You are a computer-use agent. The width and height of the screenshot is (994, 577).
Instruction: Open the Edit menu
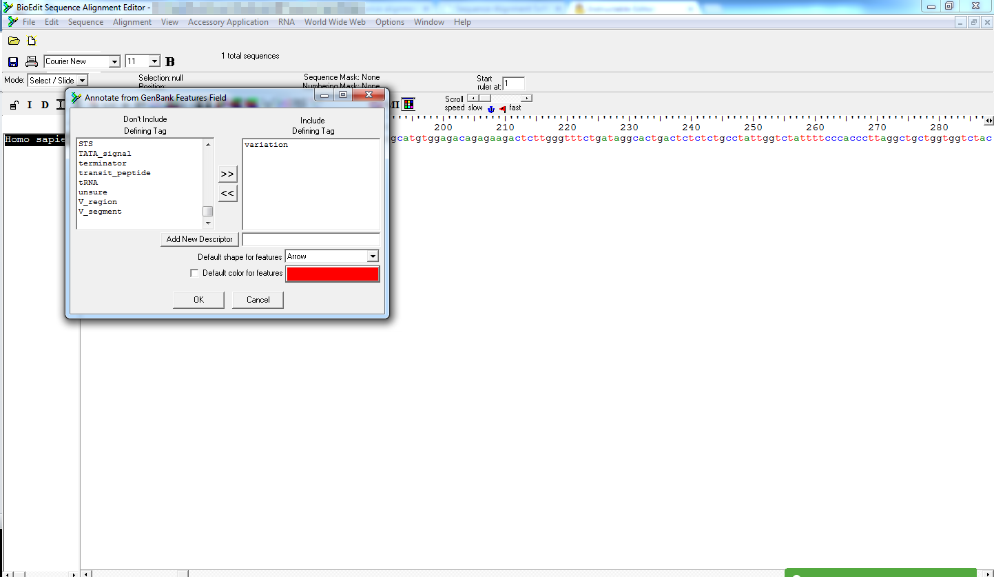(52, 22)
